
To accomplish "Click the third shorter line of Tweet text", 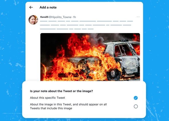I will tap(67, 29).
